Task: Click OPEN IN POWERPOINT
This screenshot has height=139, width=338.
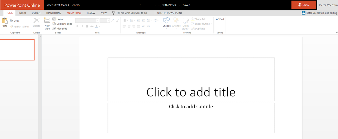Action: pyautogui.click(x=170, y=13)
